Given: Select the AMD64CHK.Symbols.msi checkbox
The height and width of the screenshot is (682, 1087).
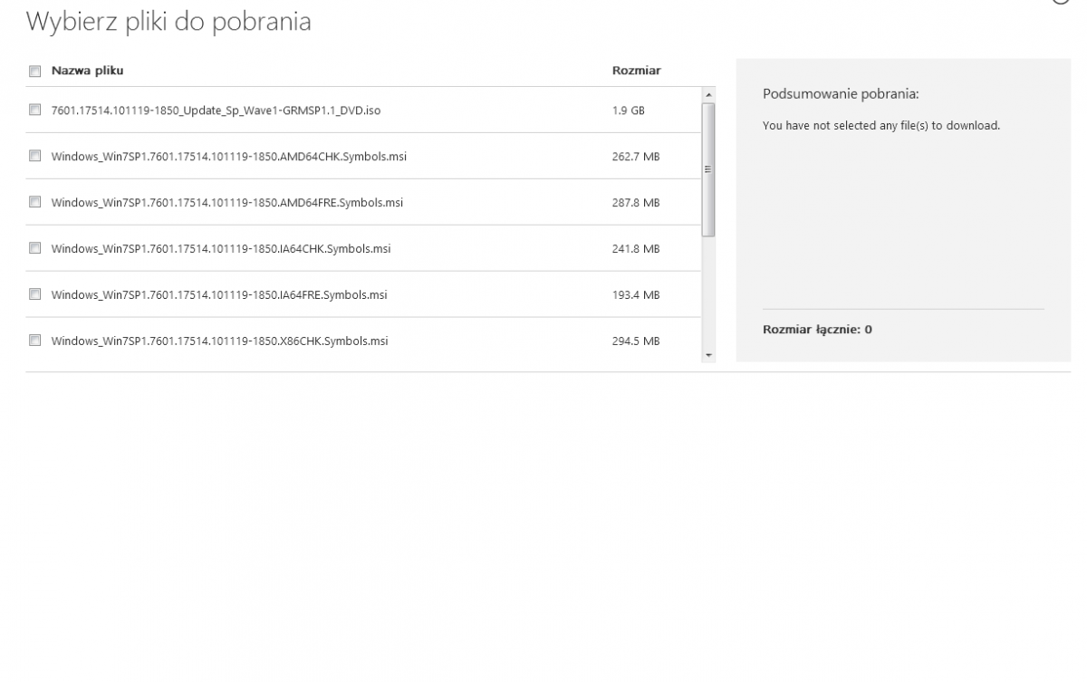Looking at the screenshot, I should point(34,156).
